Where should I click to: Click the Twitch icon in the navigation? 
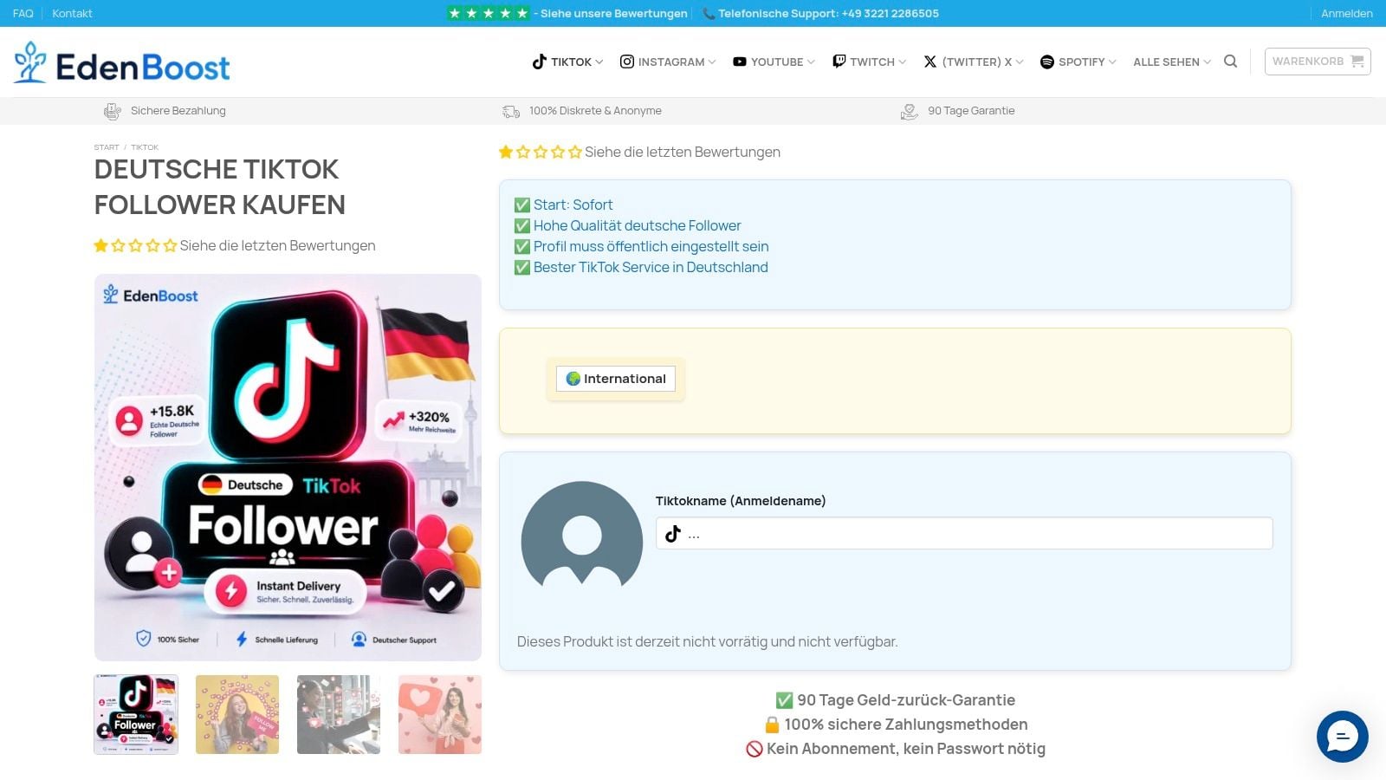(x=839, y=62)
